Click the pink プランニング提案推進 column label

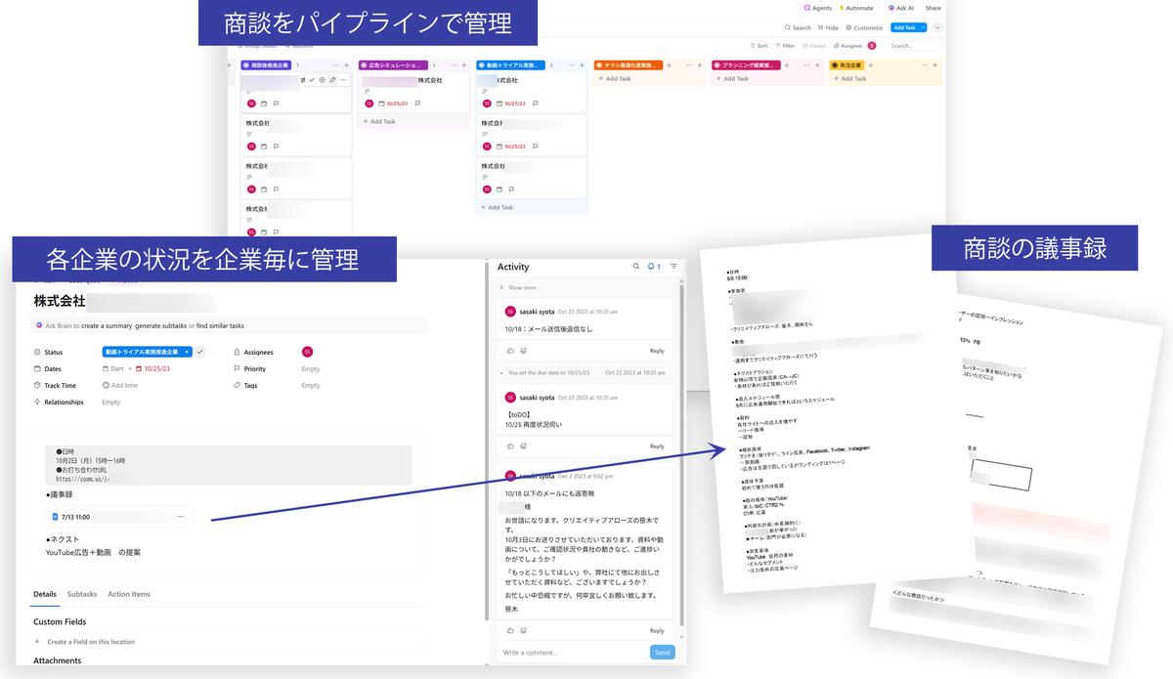coord(747,64)
